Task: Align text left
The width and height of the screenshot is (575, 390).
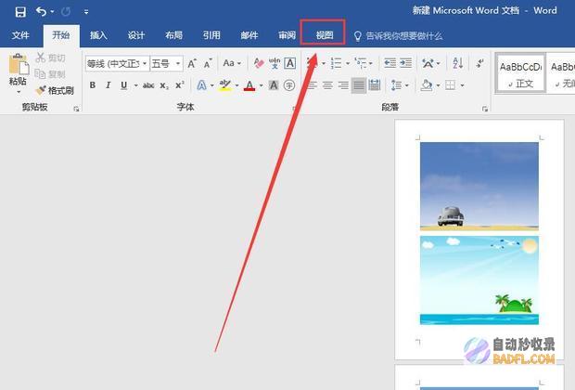Action: point(312,85)
